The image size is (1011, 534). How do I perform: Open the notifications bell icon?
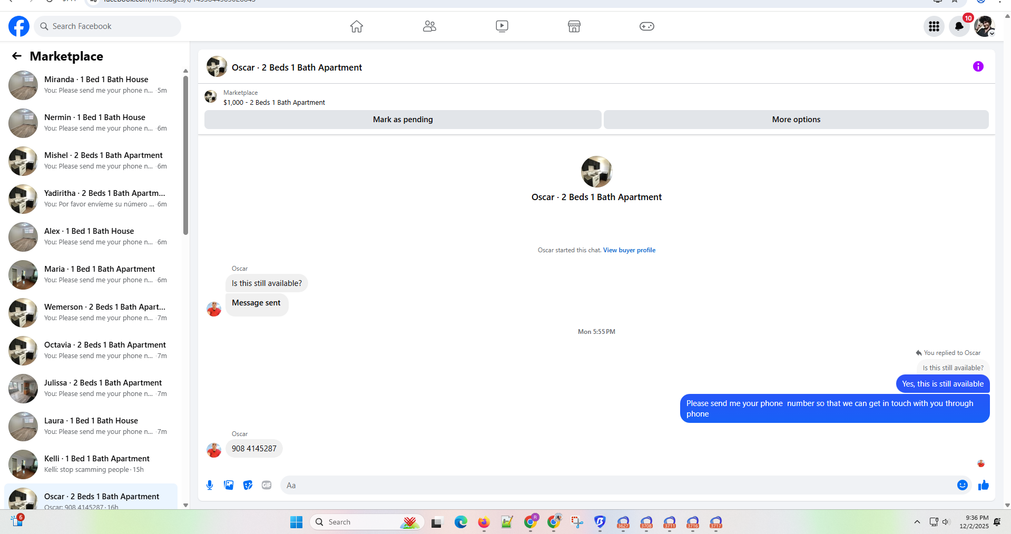point(959,26)
